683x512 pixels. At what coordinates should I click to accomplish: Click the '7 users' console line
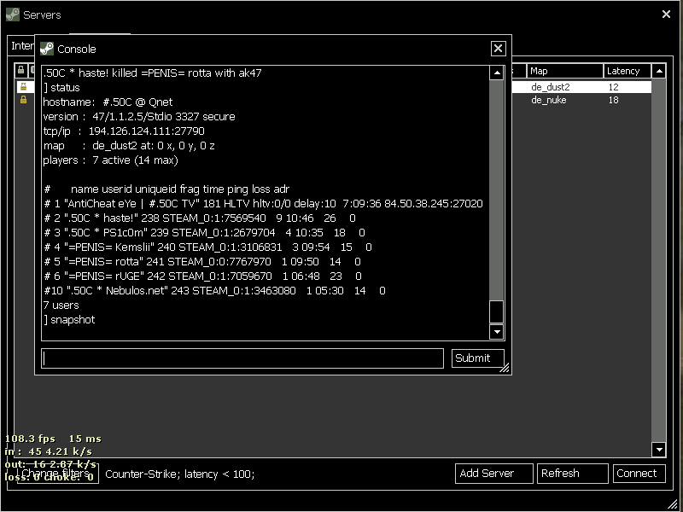point(61,305)
